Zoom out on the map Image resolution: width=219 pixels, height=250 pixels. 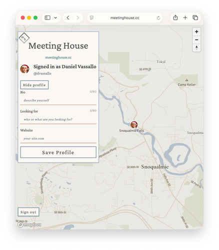(x=196, y=39)
